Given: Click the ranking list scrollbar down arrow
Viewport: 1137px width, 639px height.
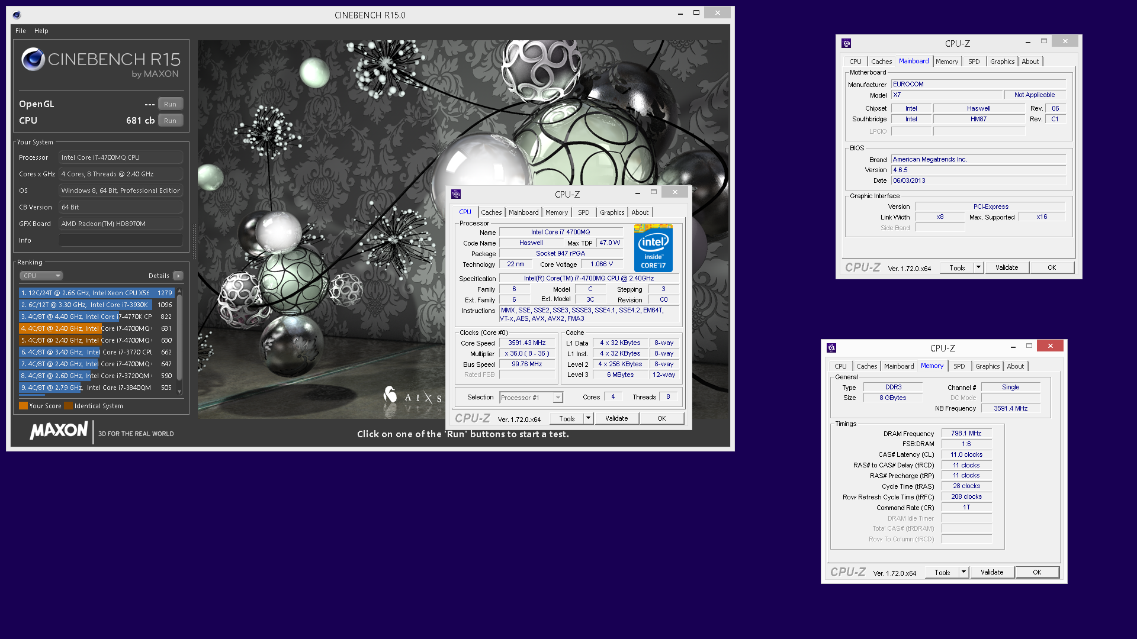Looking at the screenshot, I should 179,392.
